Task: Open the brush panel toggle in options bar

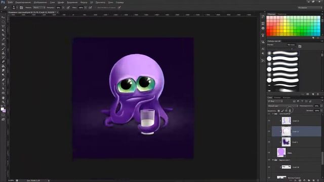Action: point(21,8)
